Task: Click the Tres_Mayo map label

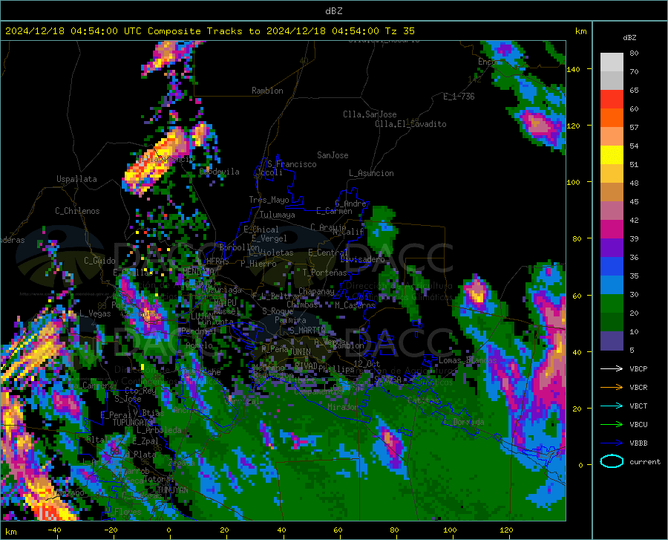Action: (x=269, y=200)
